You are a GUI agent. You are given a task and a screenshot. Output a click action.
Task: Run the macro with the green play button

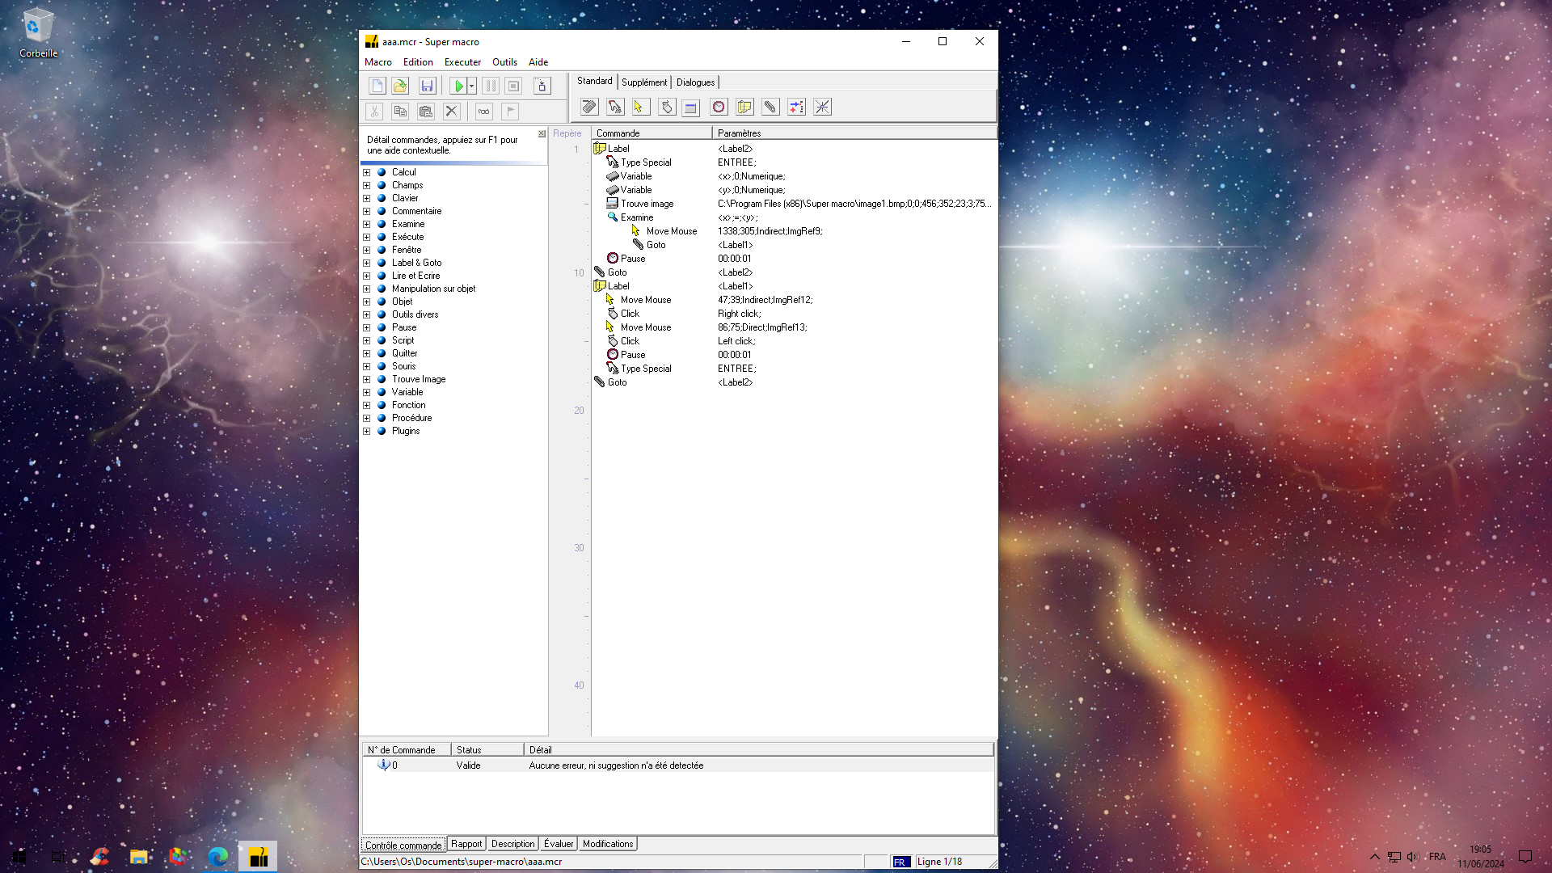[458, 86]
